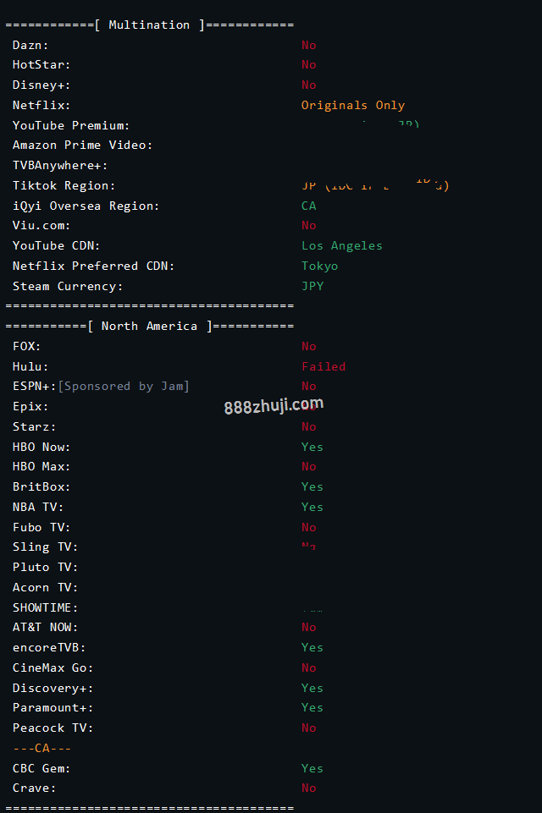This screenshot has height=813, width=542.
Task: Click the Discovery+ 'Yes' result
Action: coord(312,688)
